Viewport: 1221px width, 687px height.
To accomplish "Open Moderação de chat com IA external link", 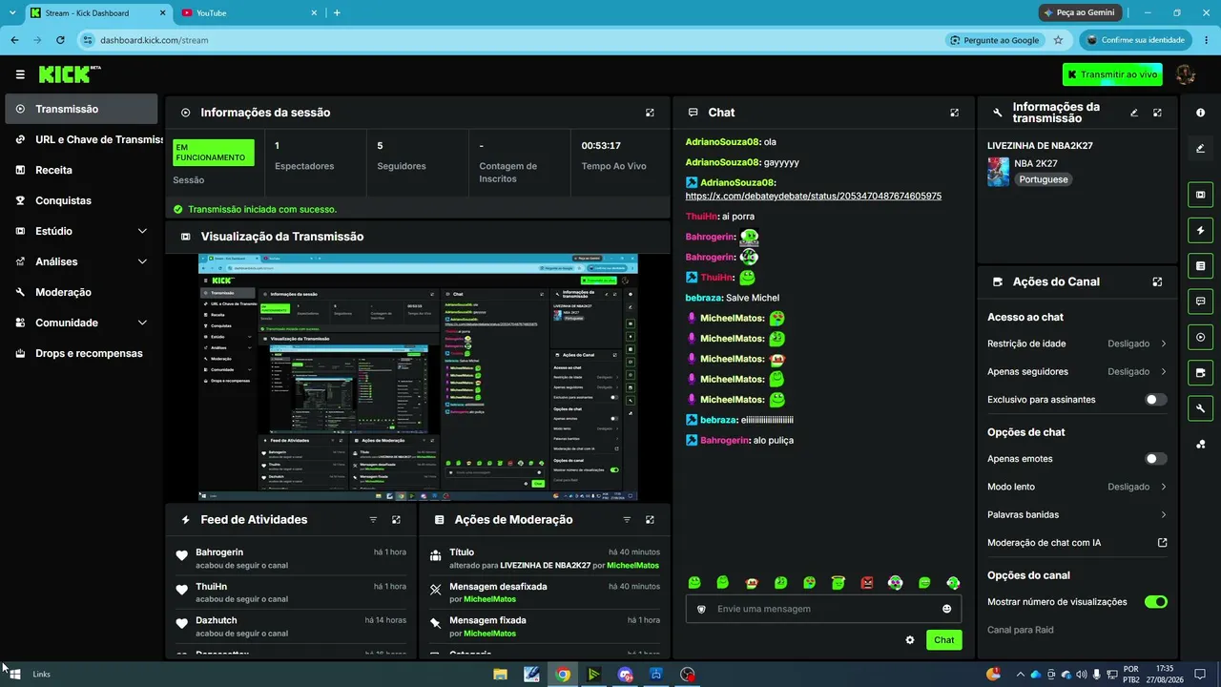I will tap(1162, 543).
